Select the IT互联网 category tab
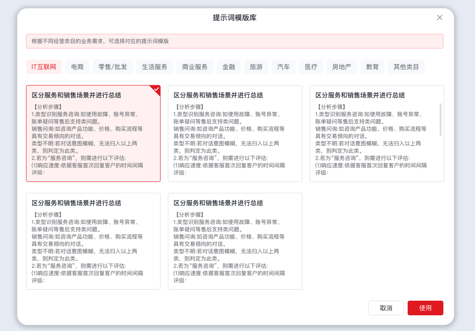This screenshot has height=331, width=475. (44, 67)
